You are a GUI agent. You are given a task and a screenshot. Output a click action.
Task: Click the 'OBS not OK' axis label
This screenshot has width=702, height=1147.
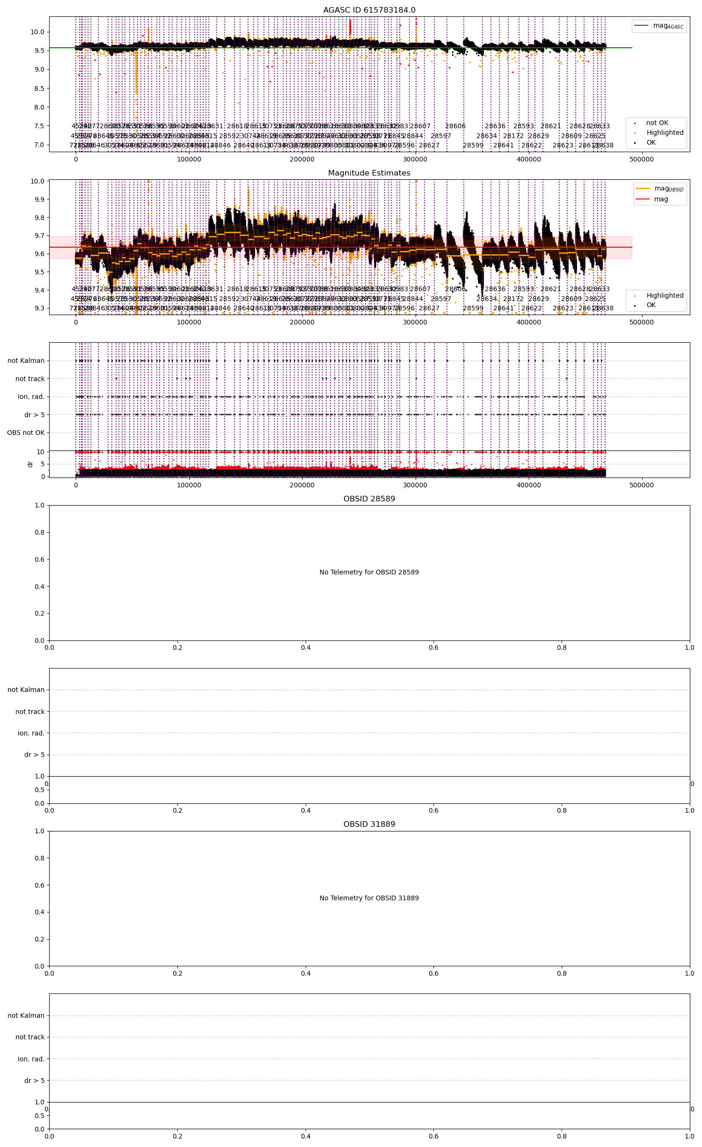pyautogui.click(x=26, y=433)
